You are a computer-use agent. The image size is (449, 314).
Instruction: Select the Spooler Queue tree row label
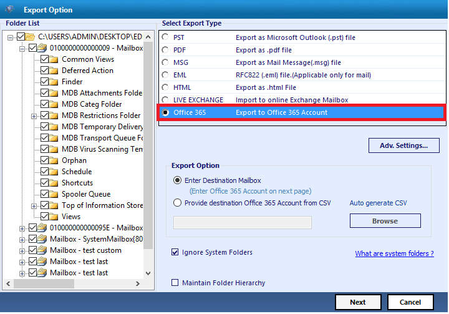point(86,194)
